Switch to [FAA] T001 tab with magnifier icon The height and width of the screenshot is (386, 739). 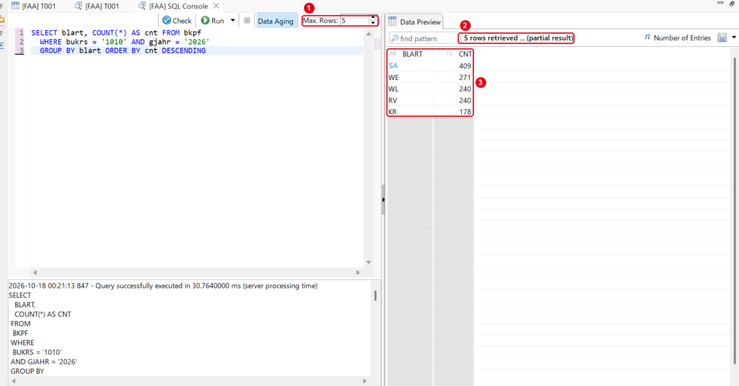click(97, 6)
